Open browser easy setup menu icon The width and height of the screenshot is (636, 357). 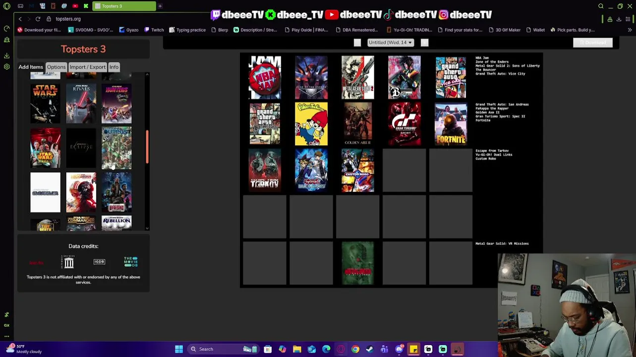click(628, 19)
